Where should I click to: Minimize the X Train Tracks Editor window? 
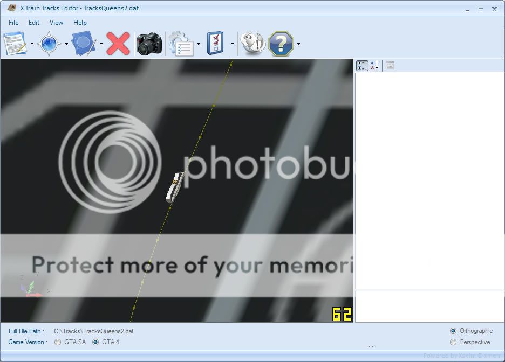click(x=467, y=9)
